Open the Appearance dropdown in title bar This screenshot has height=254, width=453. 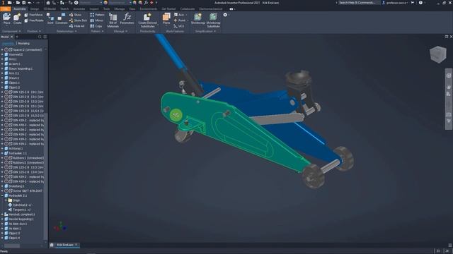(130, 3)
